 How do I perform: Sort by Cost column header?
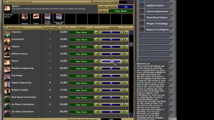click(x=63, y=28)
